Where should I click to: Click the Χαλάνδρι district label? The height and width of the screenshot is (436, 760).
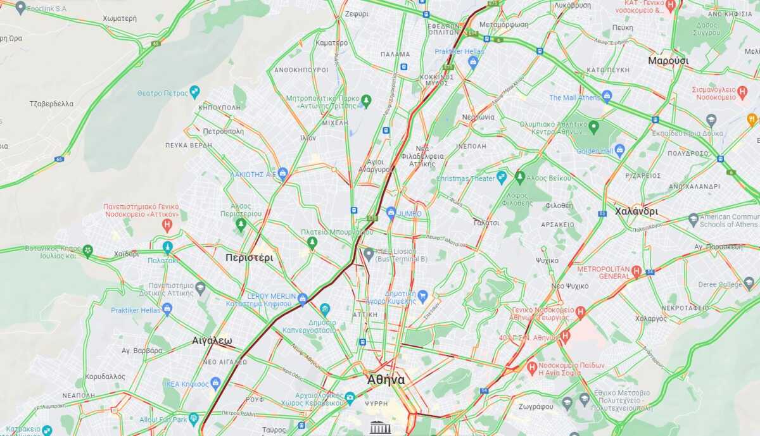(636, 211)
